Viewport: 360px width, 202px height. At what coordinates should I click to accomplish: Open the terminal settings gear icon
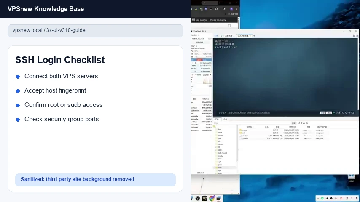[346, 113]
